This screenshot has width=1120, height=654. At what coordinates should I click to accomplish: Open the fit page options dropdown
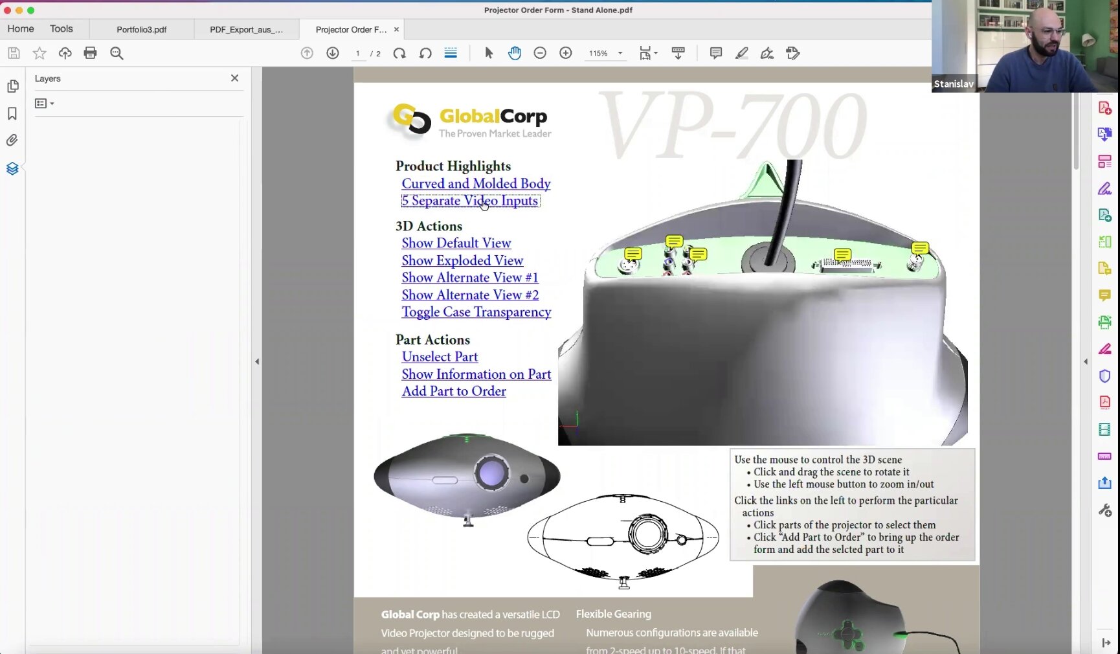[x=648, y=53]
